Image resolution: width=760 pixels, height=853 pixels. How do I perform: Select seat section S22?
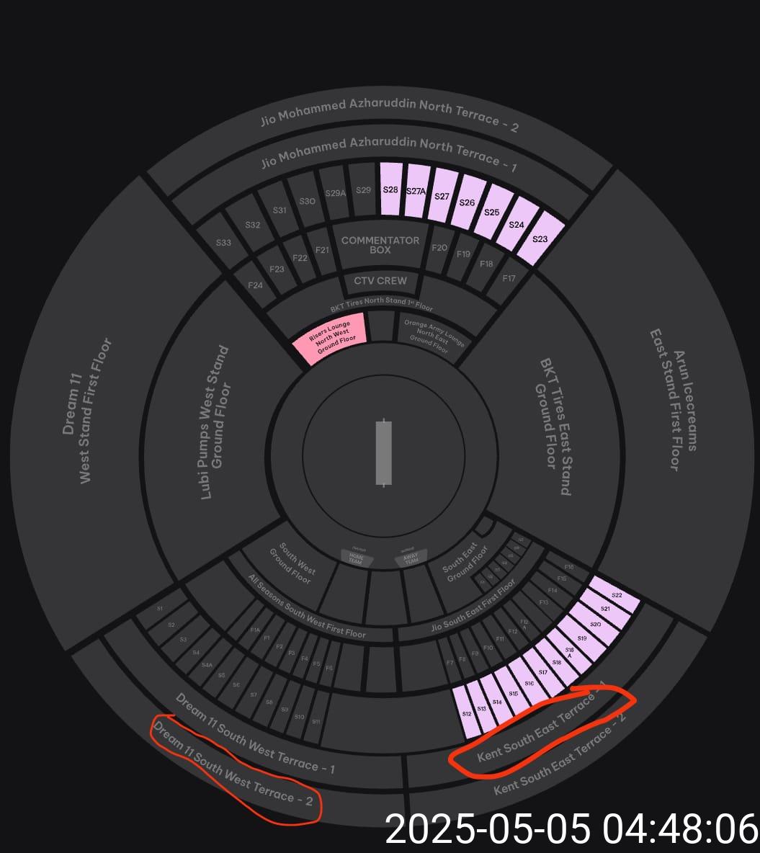617,595
